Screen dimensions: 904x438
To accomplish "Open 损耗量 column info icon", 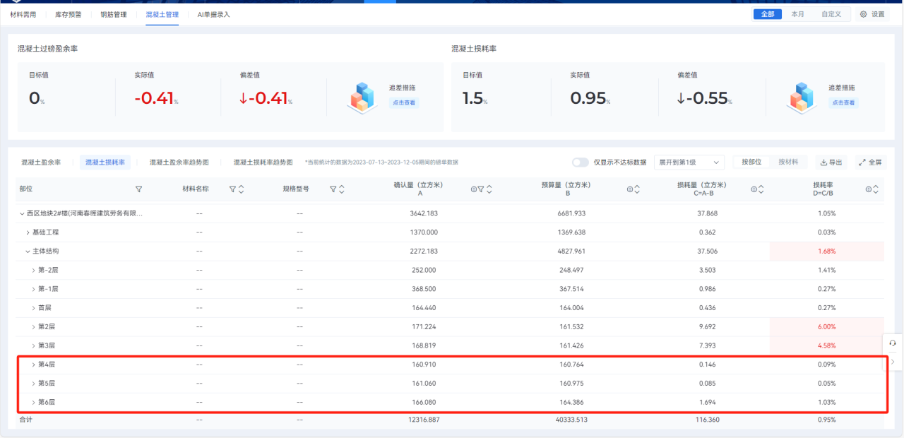I will click(x=754, y=189).
